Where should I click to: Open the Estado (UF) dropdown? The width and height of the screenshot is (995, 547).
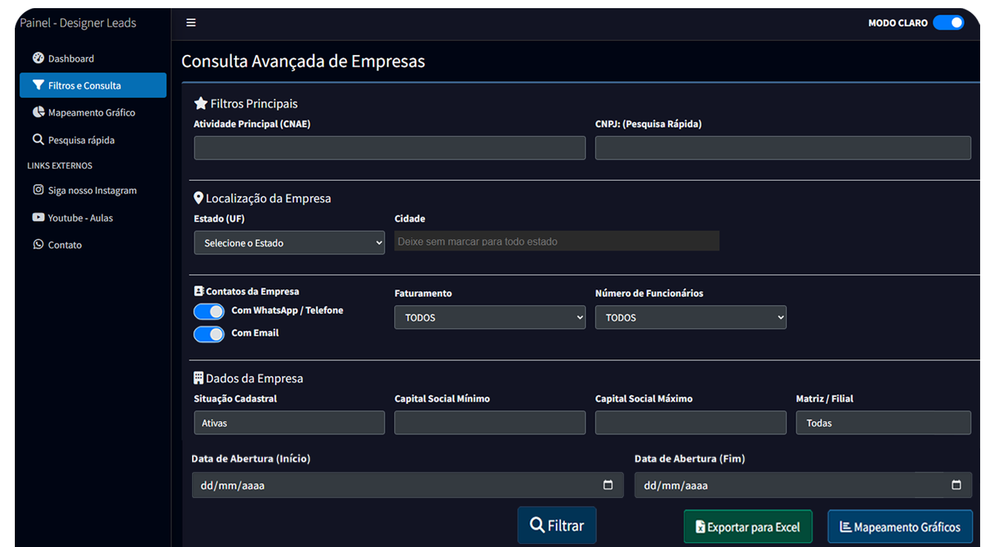pyautogui.click(x=289, y=242)
